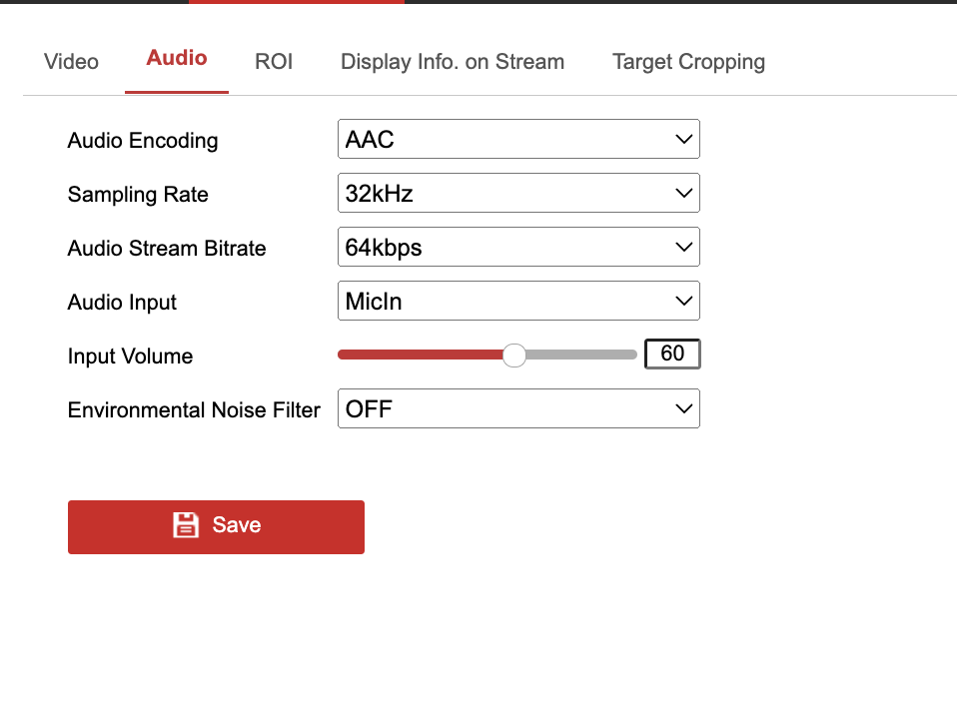
Task: Click the Audio Encoding label text
Action: [x=143, y=141]
